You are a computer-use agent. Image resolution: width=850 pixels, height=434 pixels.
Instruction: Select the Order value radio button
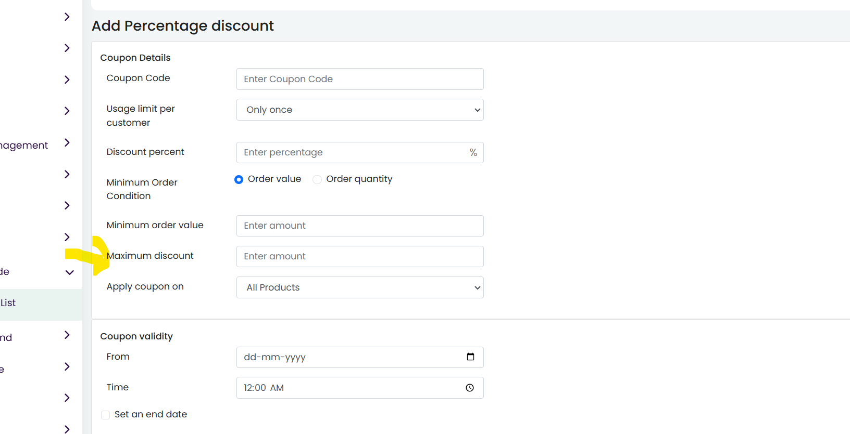tap(239, 179)
